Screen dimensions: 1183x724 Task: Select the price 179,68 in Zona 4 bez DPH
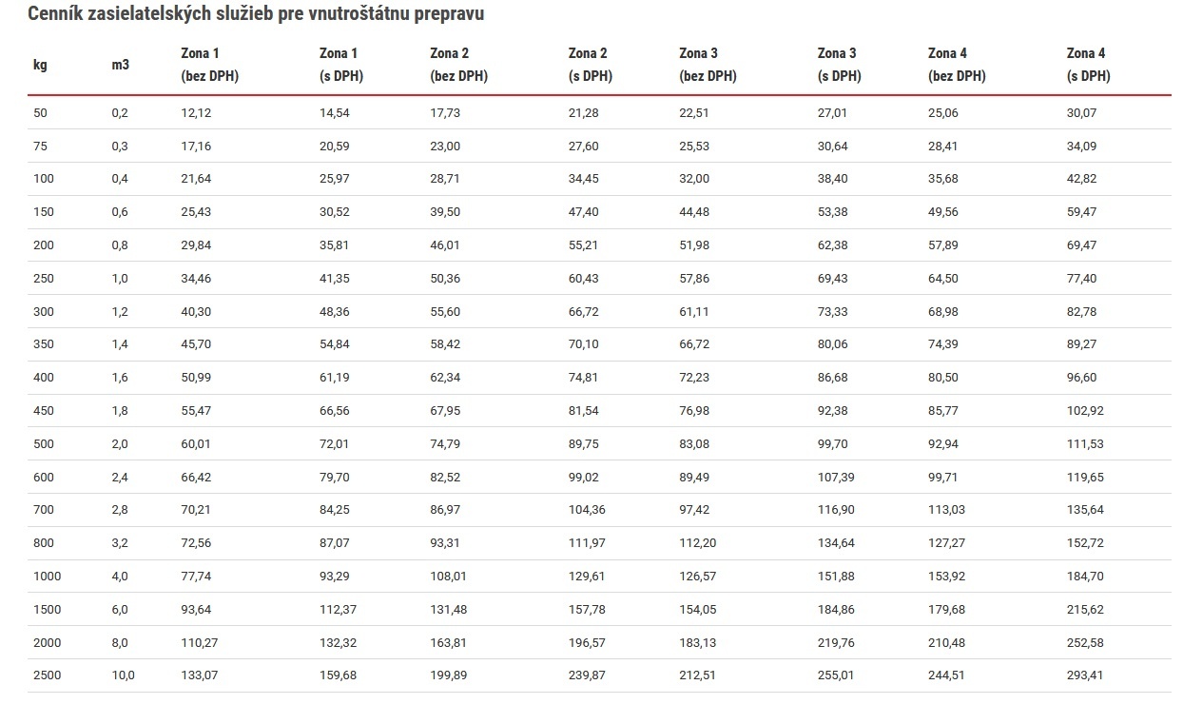[x=947, y=610]
